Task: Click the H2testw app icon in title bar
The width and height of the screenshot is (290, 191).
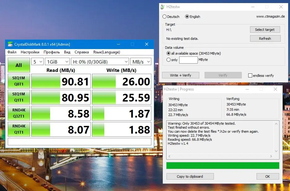Action: (x=162, y=7)
